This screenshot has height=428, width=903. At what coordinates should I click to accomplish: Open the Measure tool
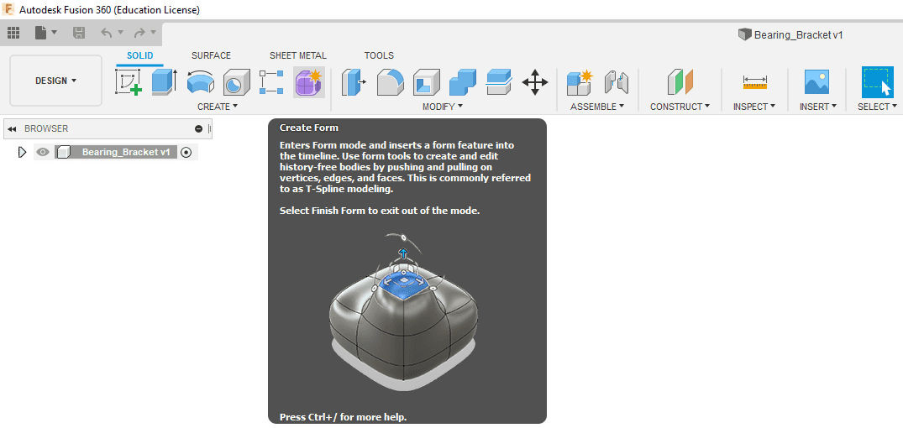point(754,82)
